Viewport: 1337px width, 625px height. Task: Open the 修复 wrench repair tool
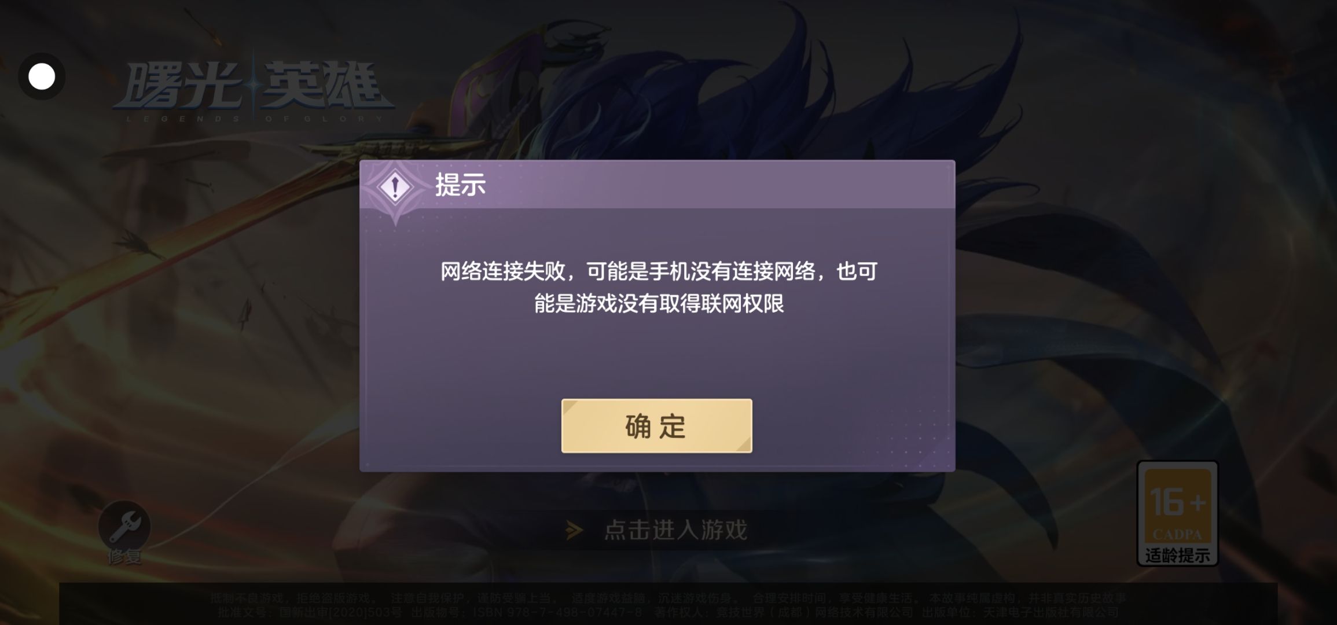(124, 527)
